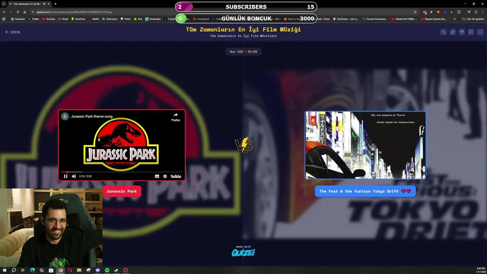487x274 pixels.
Task: Launch Microsoft Edge from the taskbar
Action: 32,270
